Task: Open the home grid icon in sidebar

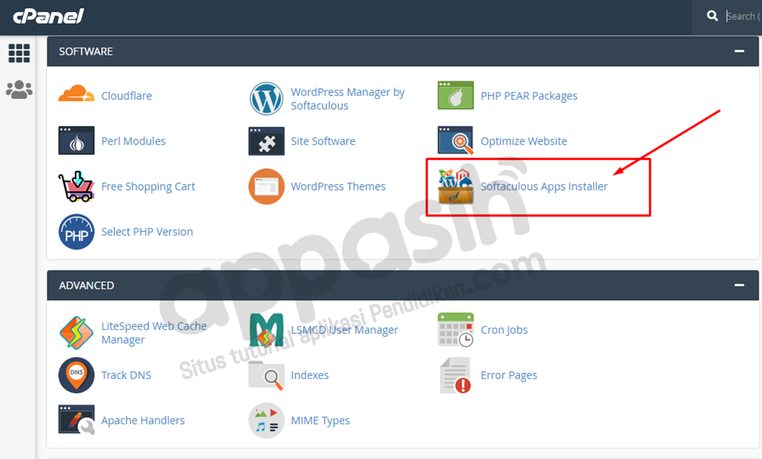Action: coord(19,53)
